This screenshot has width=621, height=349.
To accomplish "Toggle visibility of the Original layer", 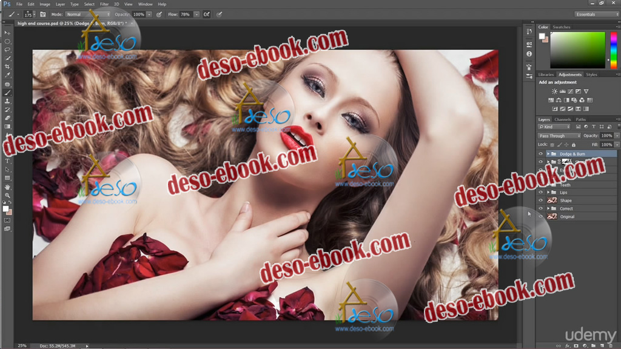I will (x=540, y=216).
